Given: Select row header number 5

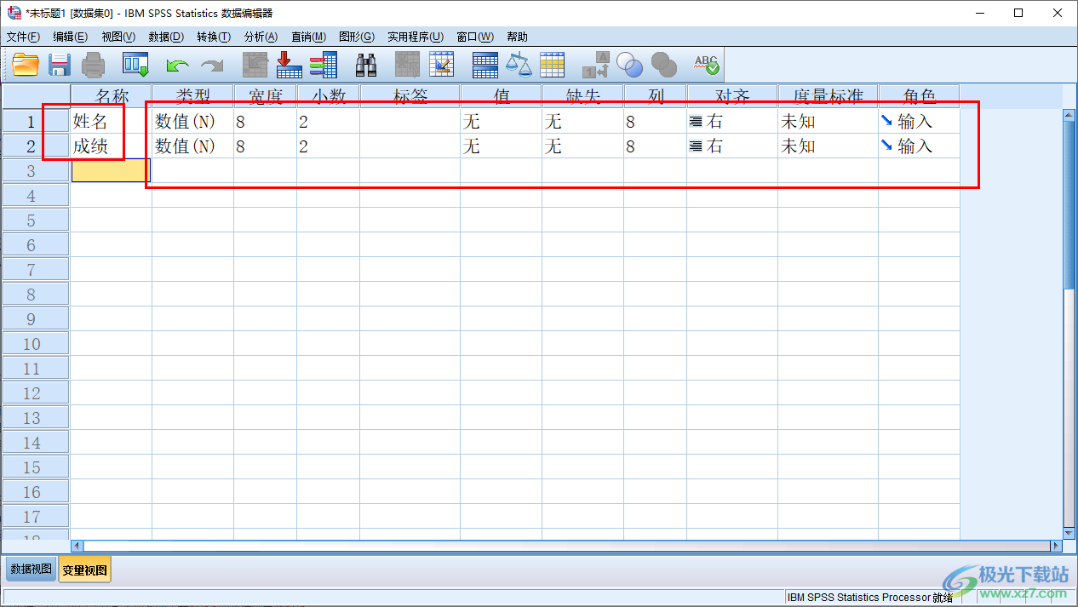Looking at the screenshot, I should (35, 220).
